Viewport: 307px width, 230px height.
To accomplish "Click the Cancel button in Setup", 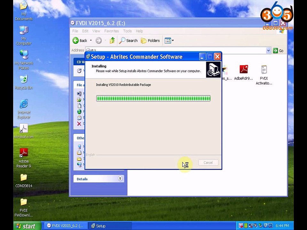I will (208, 163).
